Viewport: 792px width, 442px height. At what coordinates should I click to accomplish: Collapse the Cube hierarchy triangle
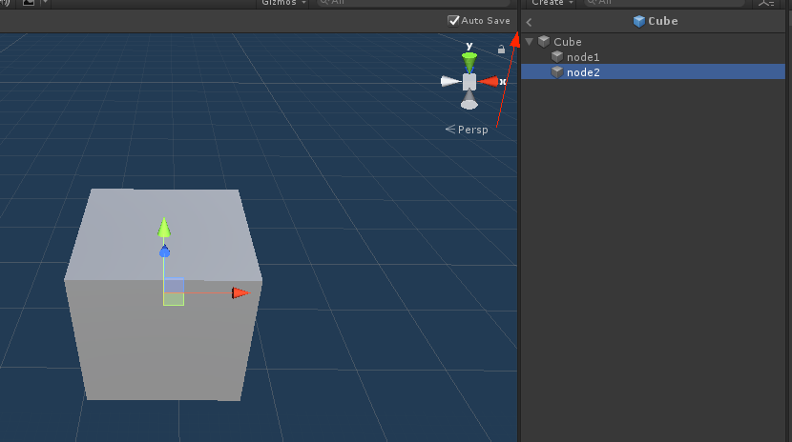click(529, 42)
